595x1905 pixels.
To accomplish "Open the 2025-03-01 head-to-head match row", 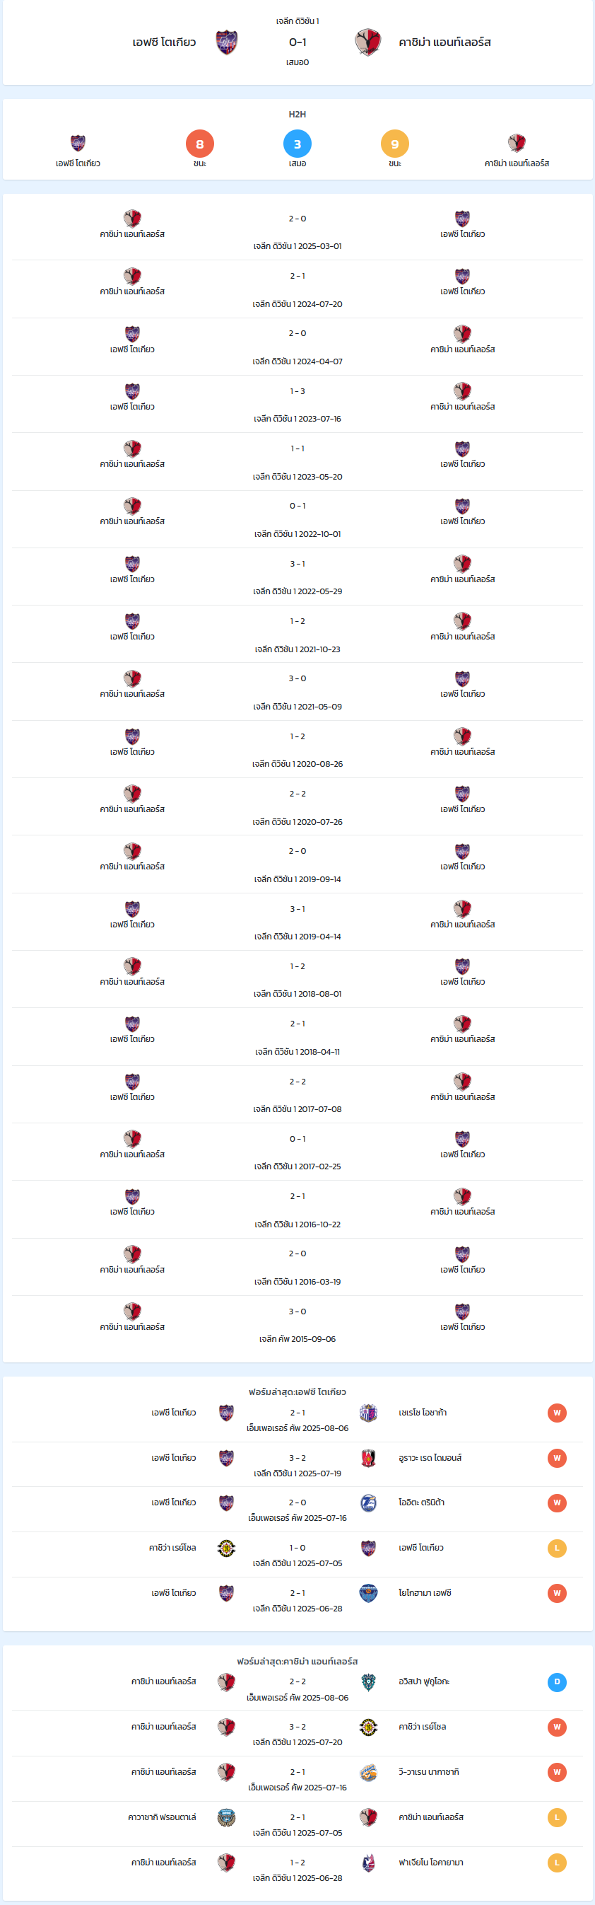I will point(297,231).
